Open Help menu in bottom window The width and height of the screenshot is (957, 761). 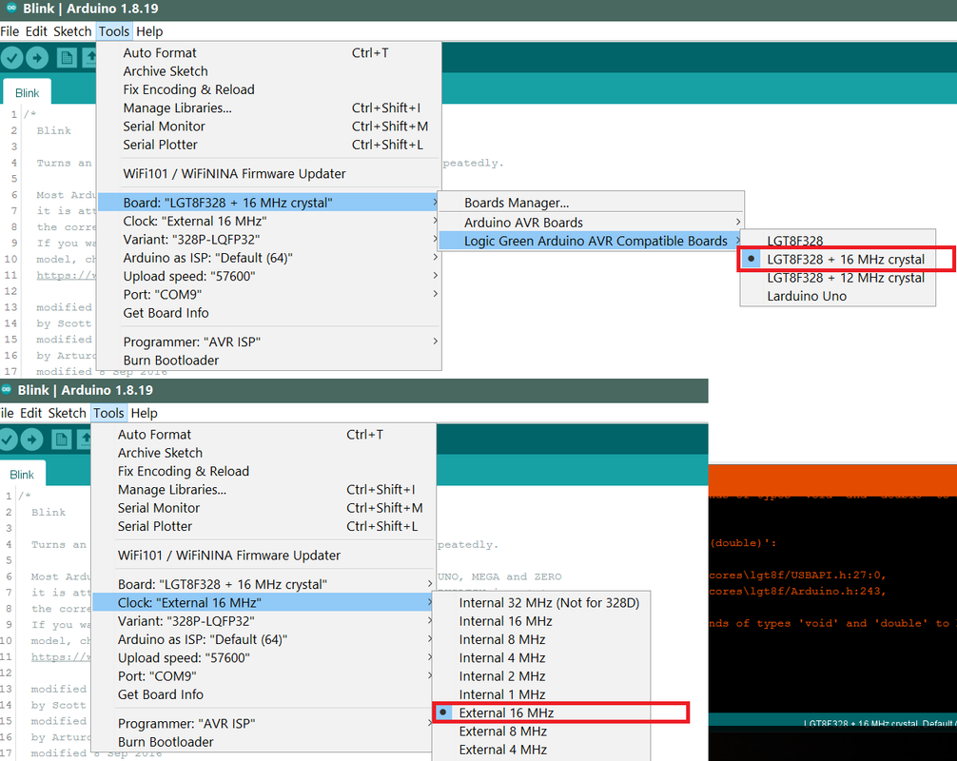pos(144,413)
